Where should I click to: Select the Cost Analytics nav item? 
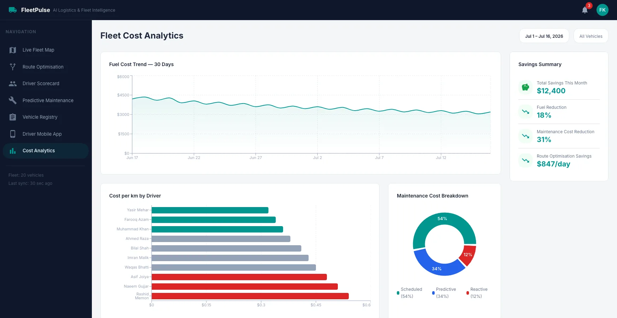click(x=46, y=151)
